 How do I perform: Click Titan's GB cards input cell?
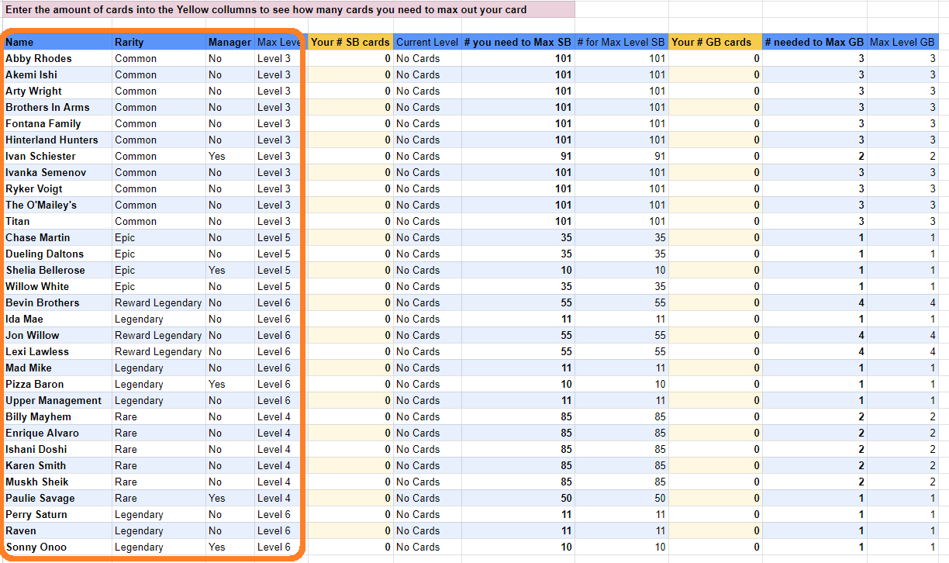(x=715, y=221)
